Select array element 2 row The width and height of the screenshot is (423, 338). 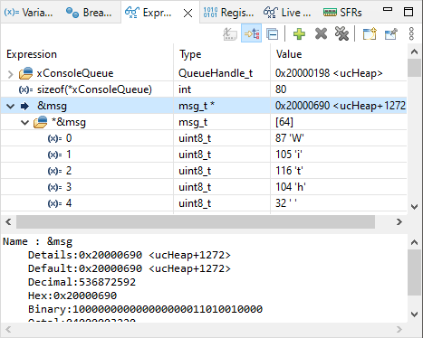point(204,171)
